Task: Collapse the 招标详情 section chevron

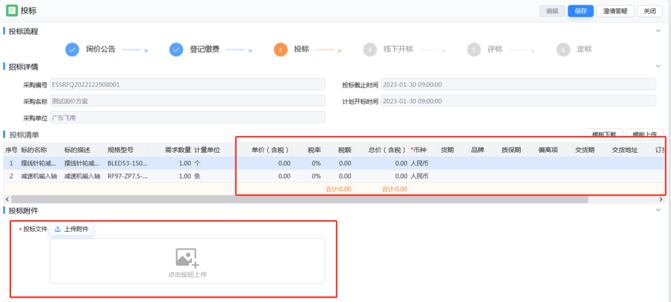Action: [x=659, y=66]
